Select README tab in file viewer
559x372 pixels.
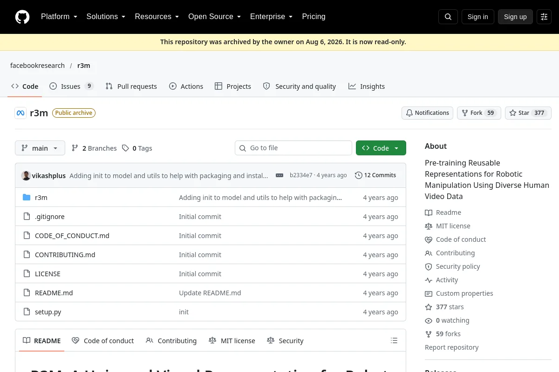click(42, 341)
